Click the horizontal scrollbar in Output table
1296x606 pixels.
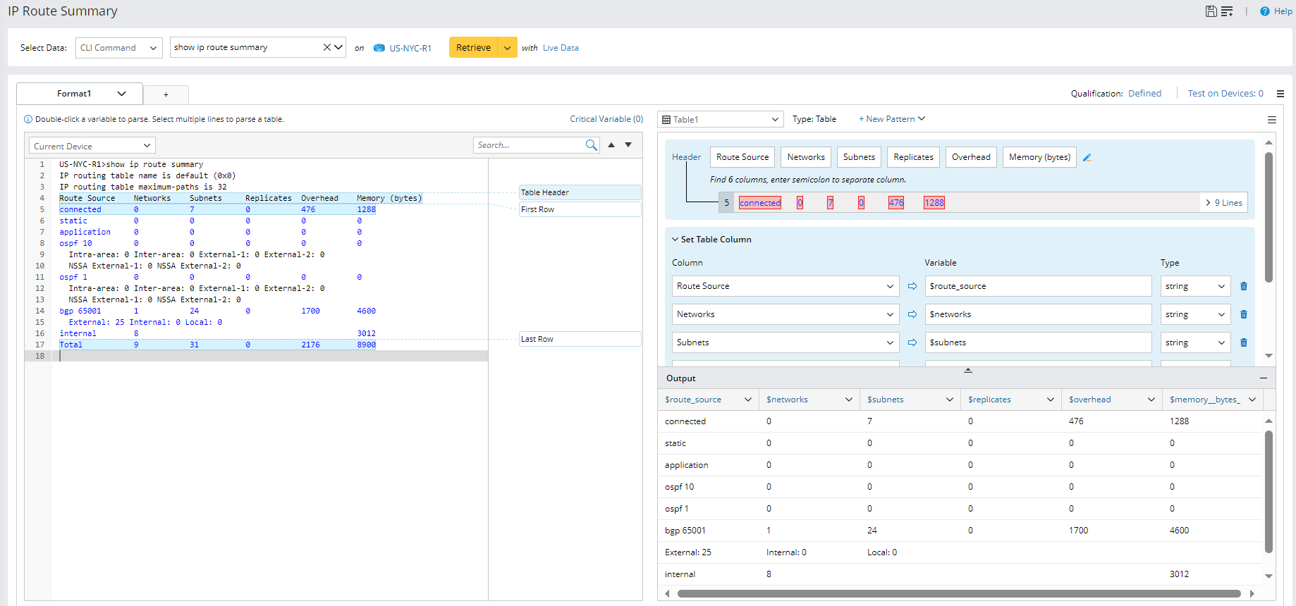(x=958, y=593)
